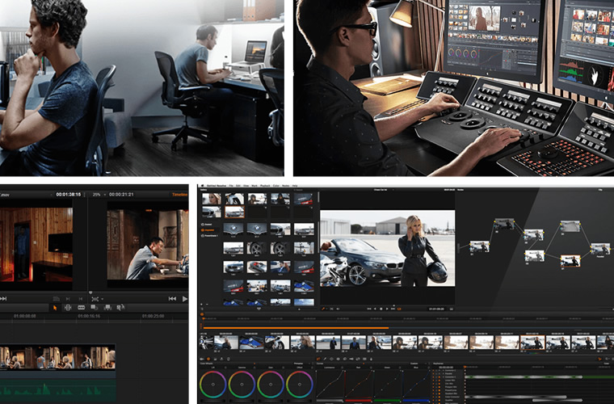
Task: Open the Timeline name dropdown
Action: 179,195
